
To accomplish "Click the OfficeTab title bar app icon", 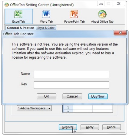I will (x=7, y=5).
